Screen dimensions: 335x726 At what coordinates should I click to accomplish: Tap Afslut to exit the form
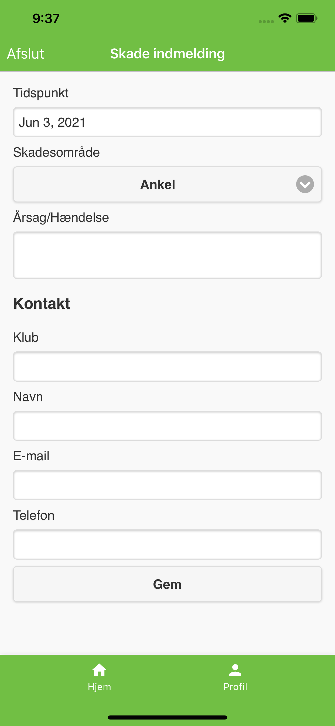click(26, 53)
